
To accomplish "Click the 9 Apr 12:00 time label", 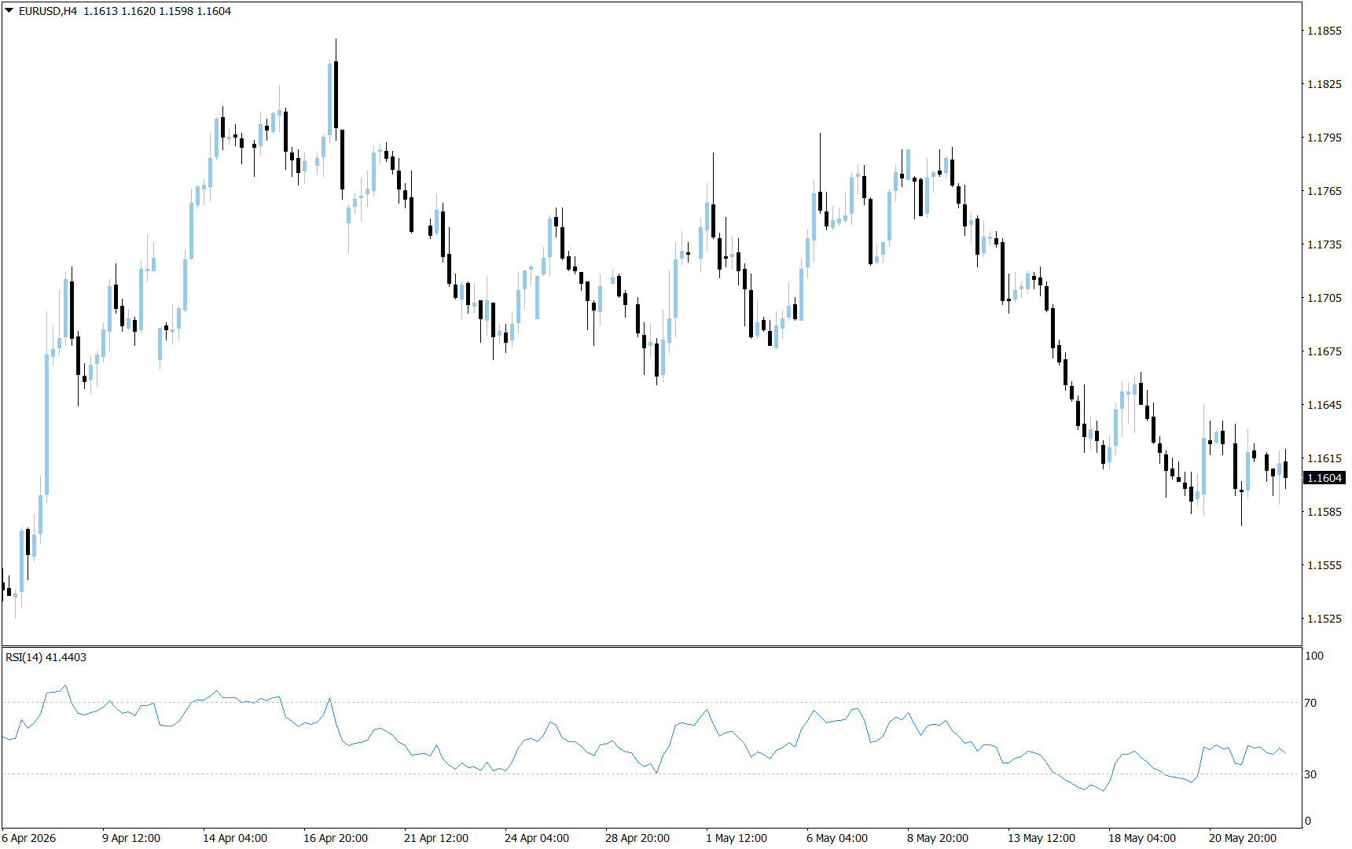I will pyautogui.click(x=131, y=838).
